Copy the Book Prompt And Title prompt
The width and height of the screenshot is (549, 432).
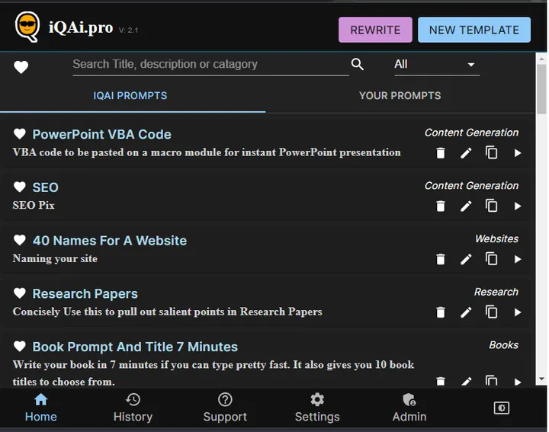tap(492, 381)
